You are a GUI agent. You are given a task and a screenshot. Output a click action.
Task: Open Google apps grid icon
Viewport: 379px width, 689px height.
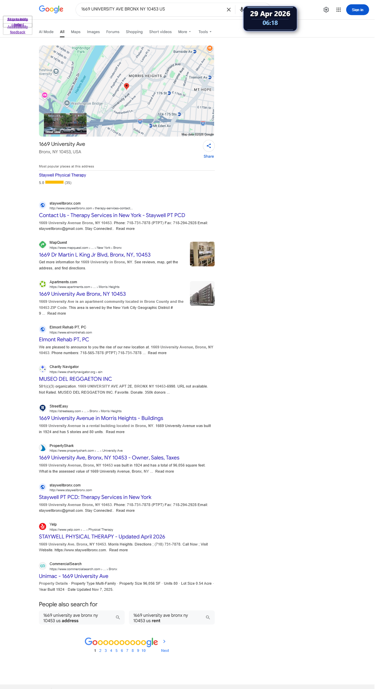[x=339, y=10]
